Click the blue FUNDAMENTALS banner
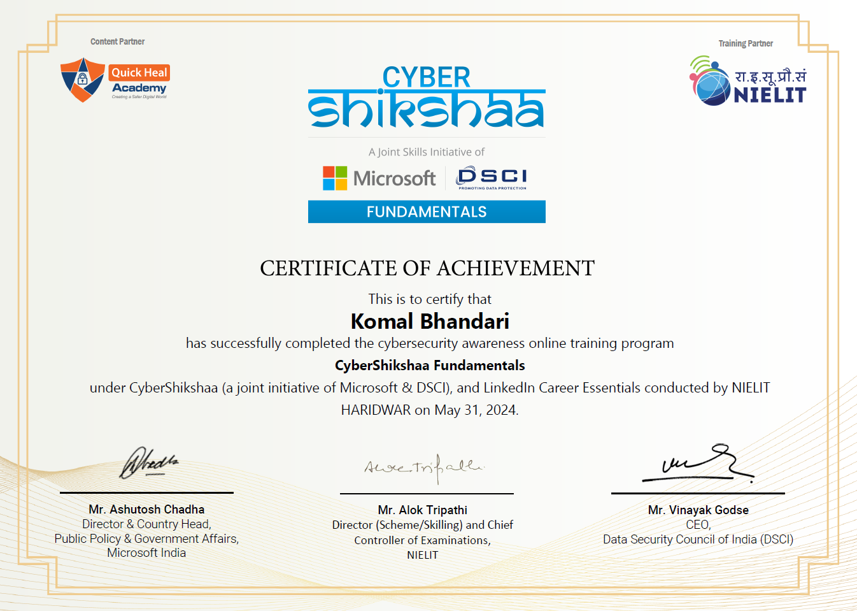This screenshot has width=857, height=611. click(x=427, y=212)
